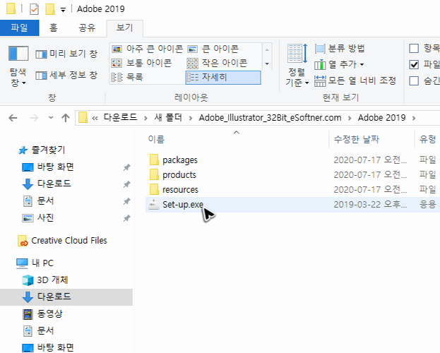The height and width of the screenshot is (353, 440).
Task: Open the quick access toolbar customize dropdown
Action: 63,10
